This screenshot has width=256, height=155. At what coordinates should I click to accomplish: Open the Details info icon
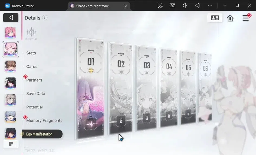click(x=45, y=18)
